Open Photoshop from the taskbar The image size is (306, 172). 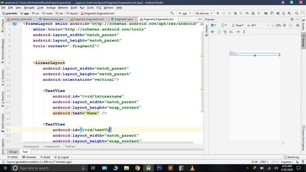tap(159, 168)
